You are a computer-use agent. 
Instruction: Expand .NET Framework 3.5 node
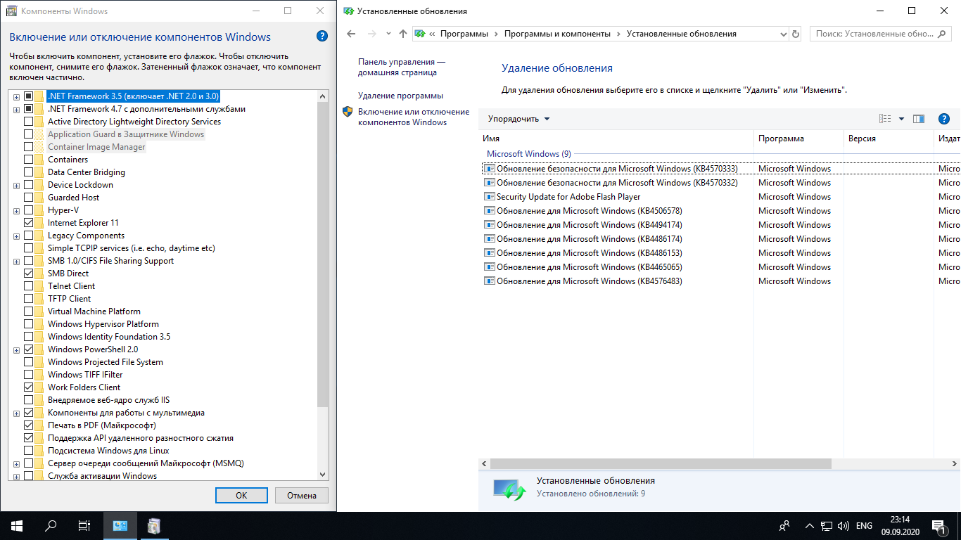pyautogui.click(x=16, y=96)
